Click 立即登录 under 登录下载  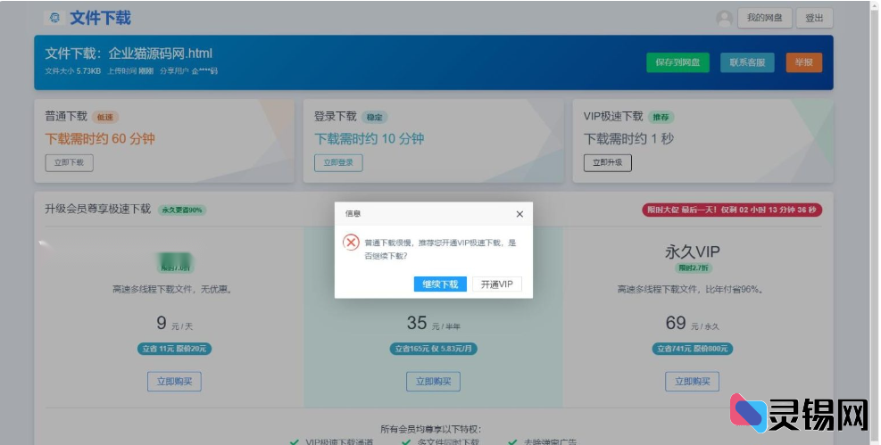coord(338,162)
